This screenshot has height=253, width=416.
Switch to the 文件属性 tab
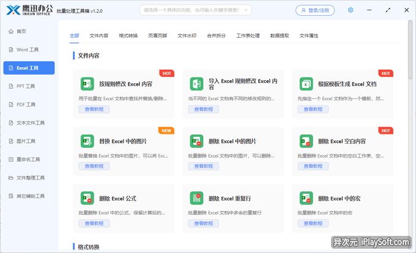[x=309, y=36]
